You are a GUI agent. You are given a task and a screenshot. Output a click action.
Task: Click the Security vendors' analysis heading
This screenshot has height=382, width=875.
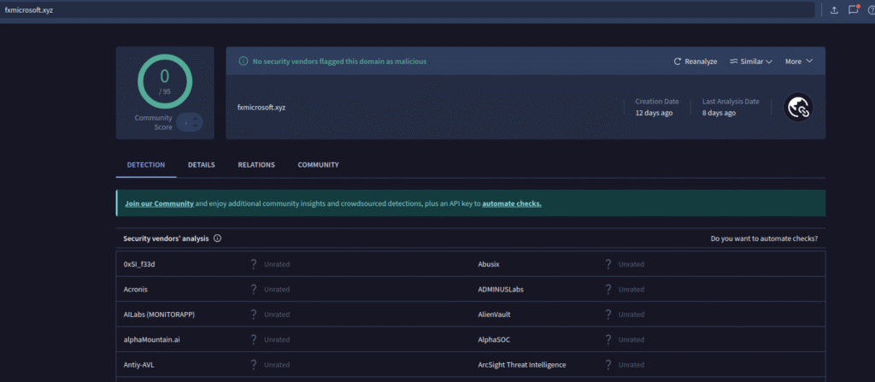pos(166,238)
